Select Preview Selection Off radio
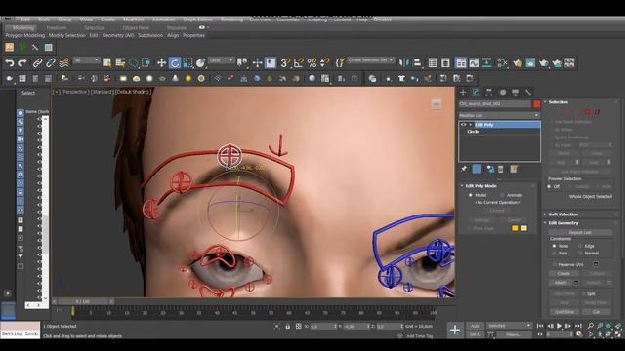The height and width of the screenshot is (351, 625). click(x=549, y=186)
